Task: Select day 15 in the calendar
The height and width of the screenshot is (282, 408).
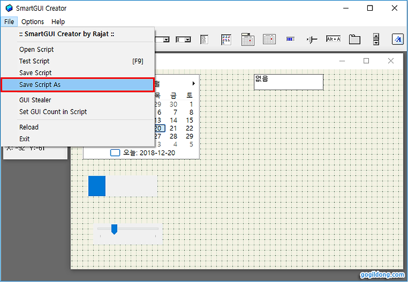Action: 189,120
